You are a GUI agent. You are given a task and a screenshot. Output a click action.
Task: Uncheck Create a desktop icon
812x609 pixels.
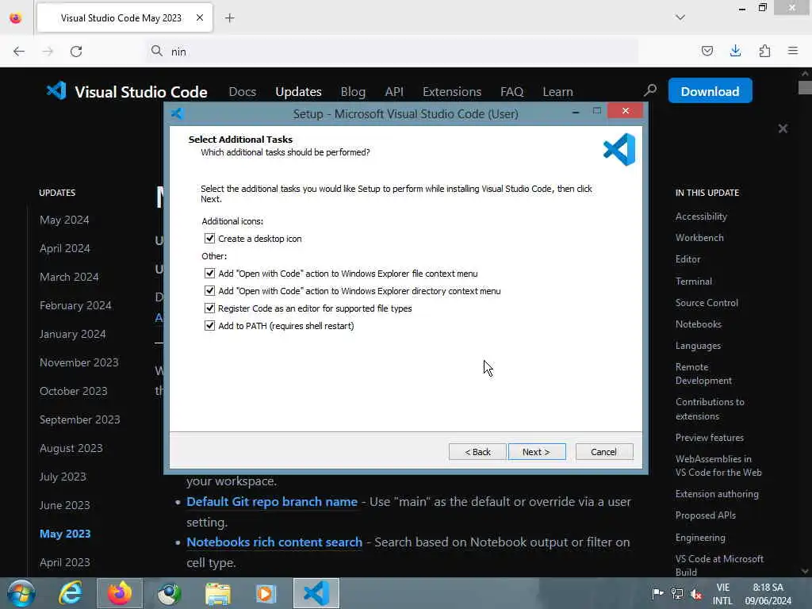[x=209, y=238]
